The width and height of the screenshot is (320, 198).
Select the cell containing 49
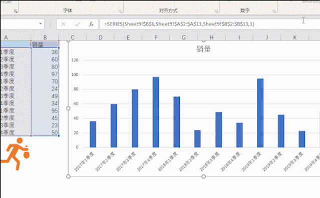[x=45, y=96]
